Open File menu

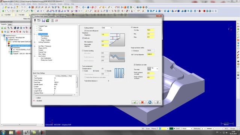coord(2,4)
